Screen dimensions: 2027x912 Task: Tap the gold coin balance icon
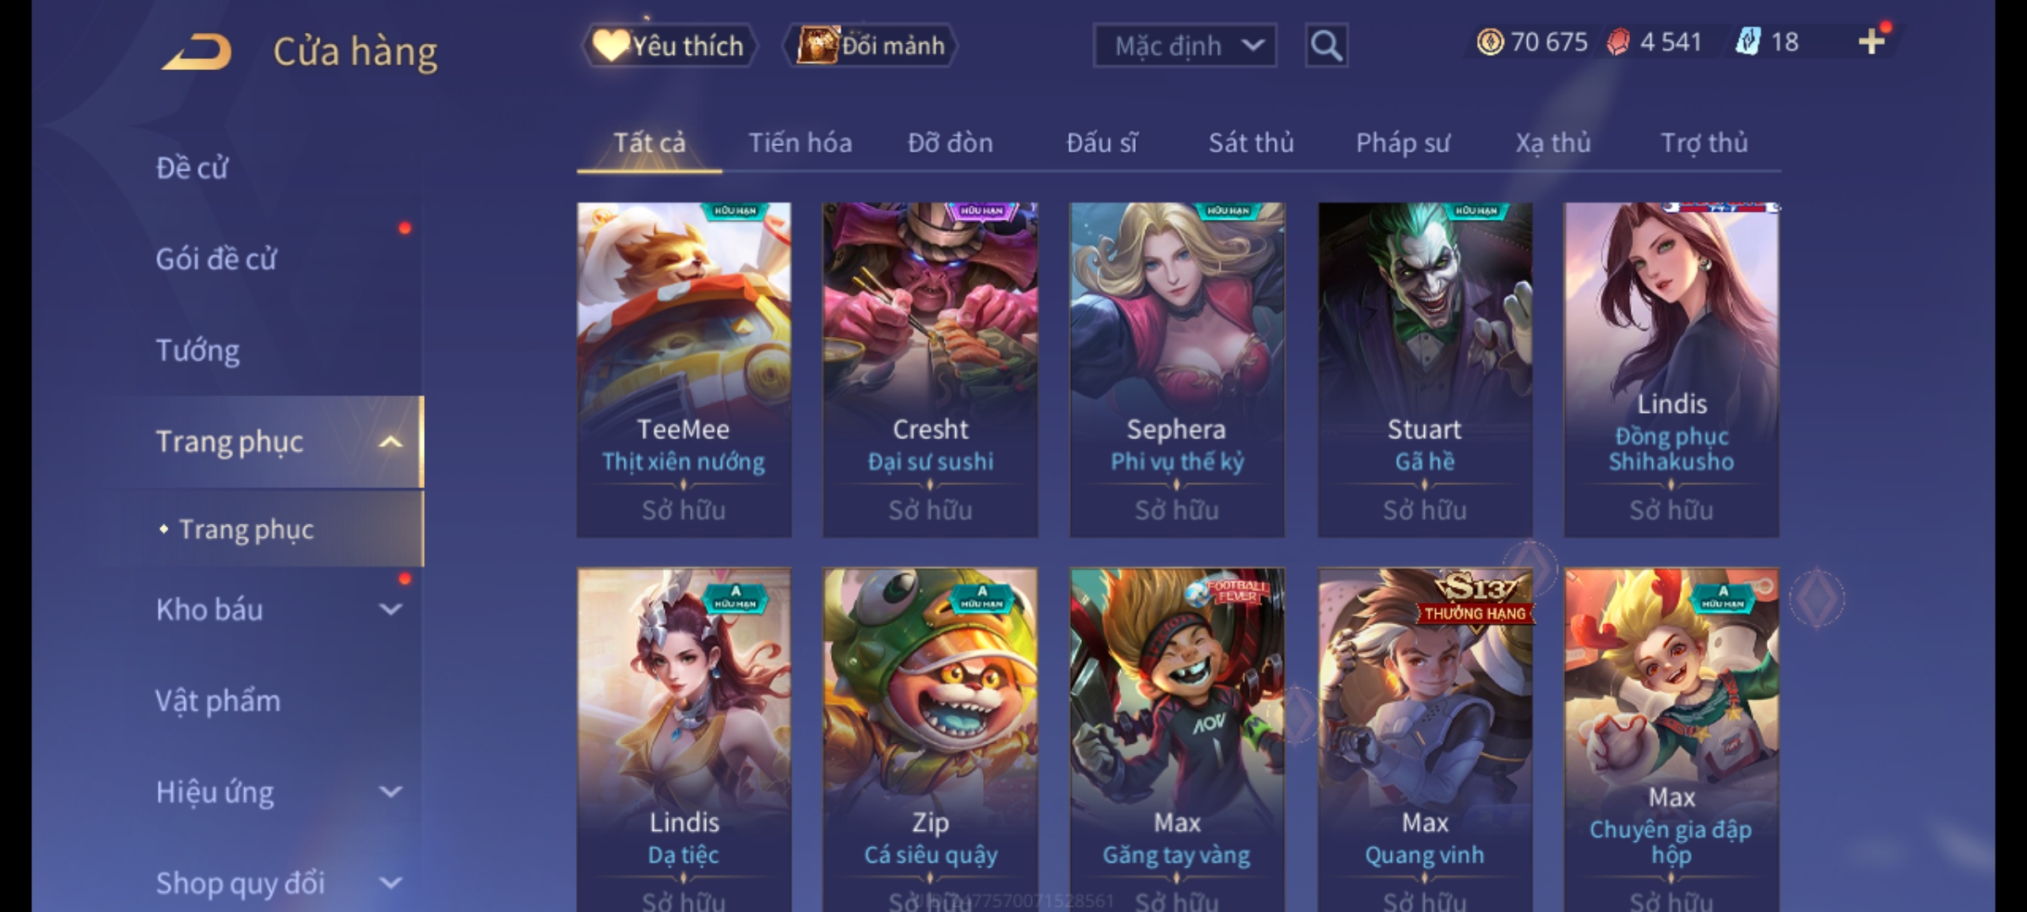1490,42
